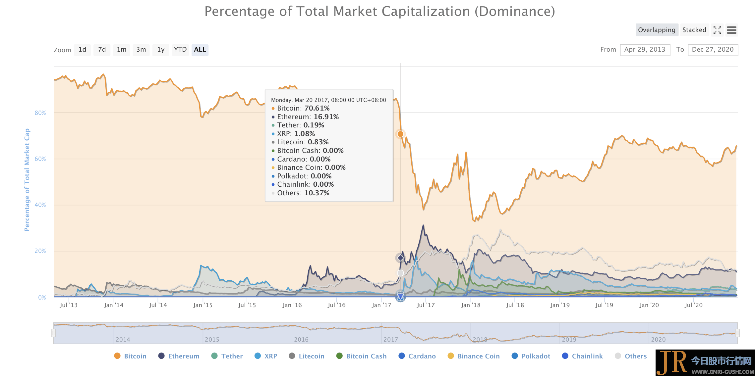755x376 pixels.
Task: Edit the To date field
Action: tap(713, 50)
